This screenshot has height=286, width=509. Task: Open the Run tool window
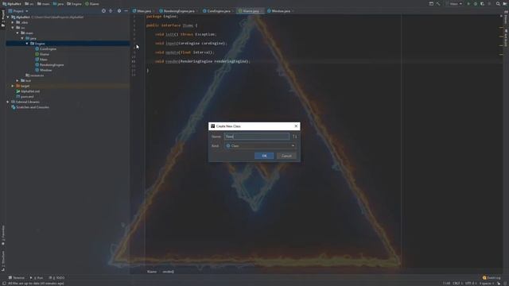(37, 278)
